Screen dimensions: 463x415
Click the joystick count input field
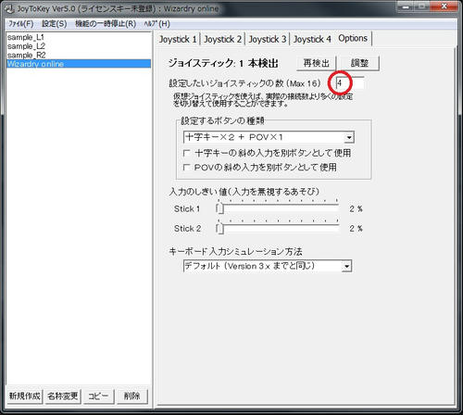coord(350,83)
